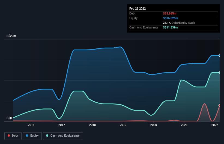
Task: Click the red Debt legend dot
Action: click(9, 136)
